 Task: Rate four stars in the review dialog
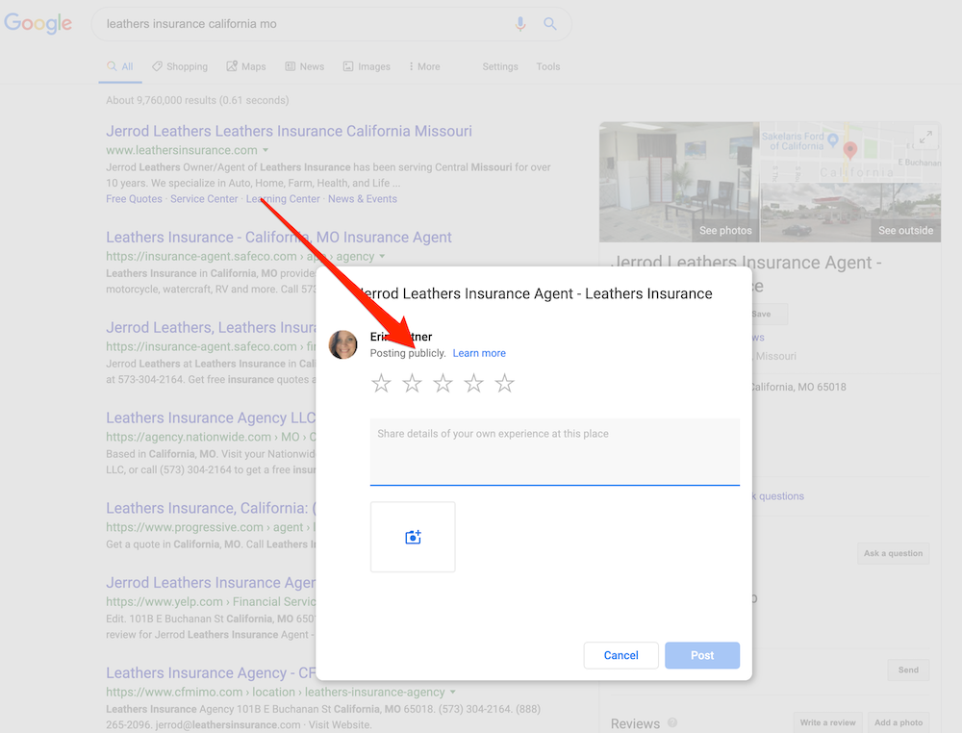click(473, 384)
